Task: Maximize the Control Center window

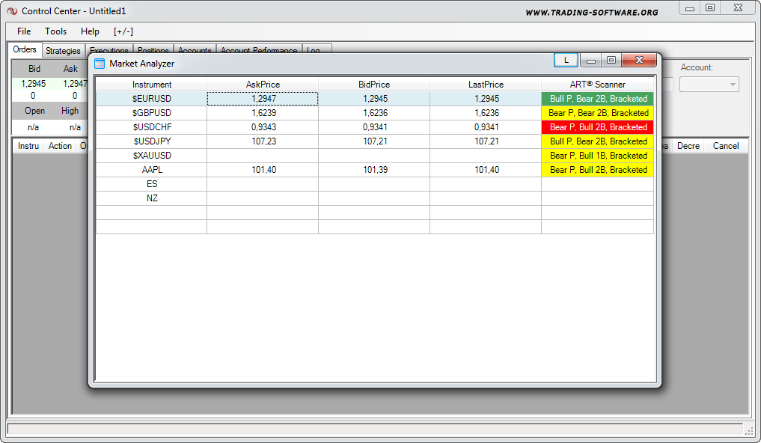Action: (x=710, y=8)
